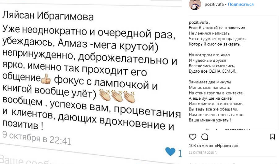
Task: Click the name Ляйсан Ибрагимова in the image
Action: (x=48, y=15)
